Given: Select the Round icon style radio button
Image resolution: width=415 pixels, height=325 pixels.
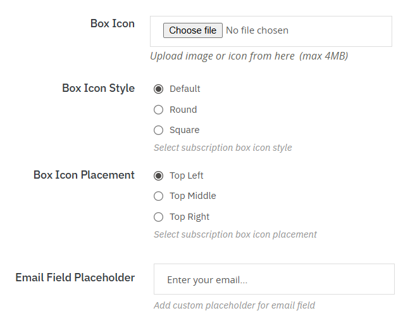Looking at the screenshot, I should (x=159, y=110).
